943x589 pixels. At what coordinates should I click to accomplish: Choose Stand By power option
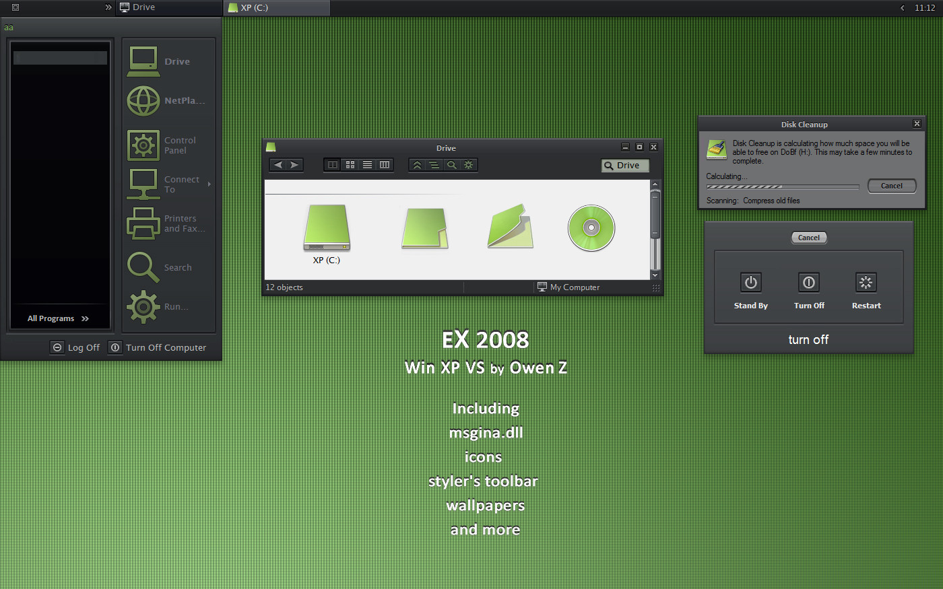pos(751,291)
